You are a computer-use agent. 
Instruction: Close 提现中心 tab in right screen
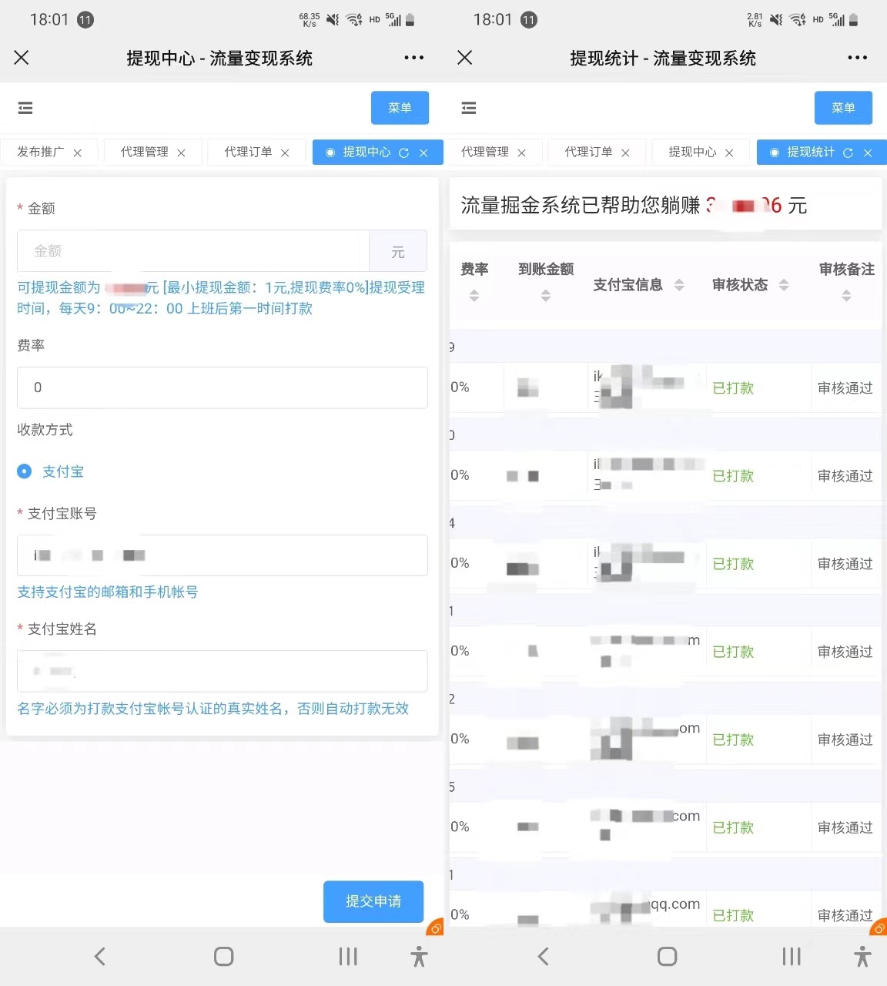pos(729,153)
